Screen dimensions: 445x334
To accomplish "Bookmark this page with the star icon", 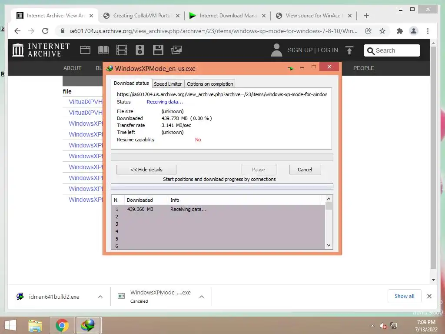I will [x=382, y=31].
